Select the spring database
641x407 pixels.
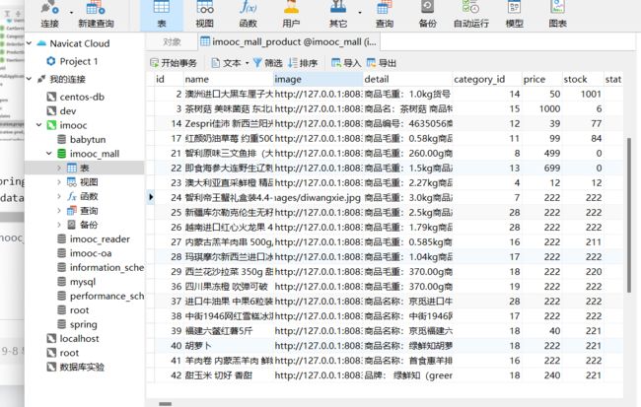[x=84, y=324]
